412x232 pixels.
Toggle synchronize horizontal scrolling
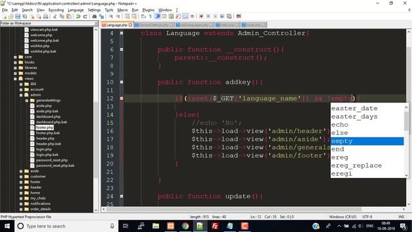coord(134,16)
